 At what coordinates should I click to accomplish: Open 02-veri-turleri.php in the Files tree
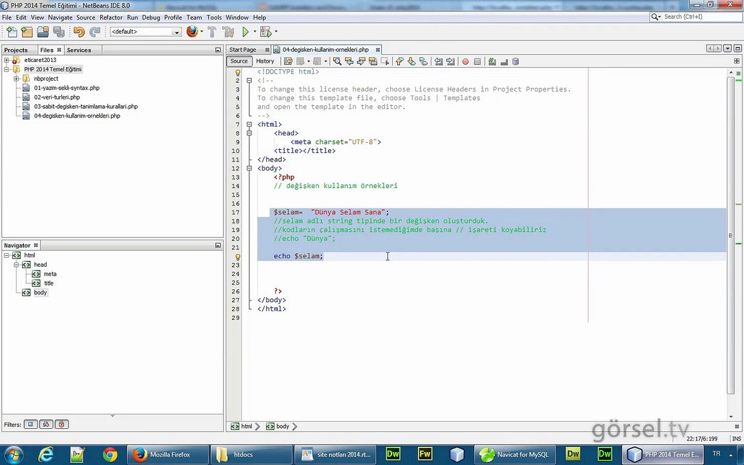(57, 98)
